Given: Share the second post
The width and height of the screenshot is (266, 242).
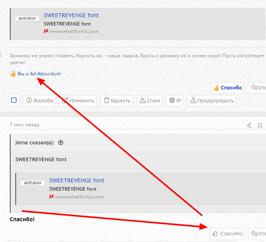Looking at the screenshot, I should 249,126.
